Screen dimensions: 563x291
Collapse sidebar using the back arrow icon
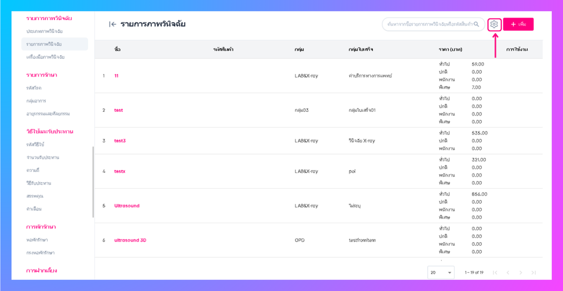[113, 24]
